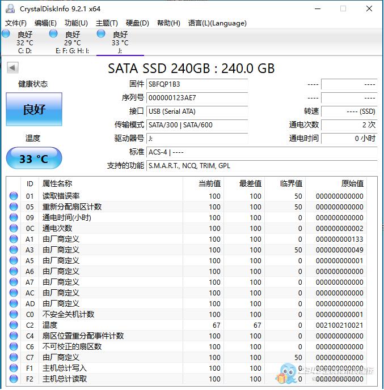Click status orb of row C0 不安全关机计数
This screenshot has height=390, width=384.
coord(14,314)
